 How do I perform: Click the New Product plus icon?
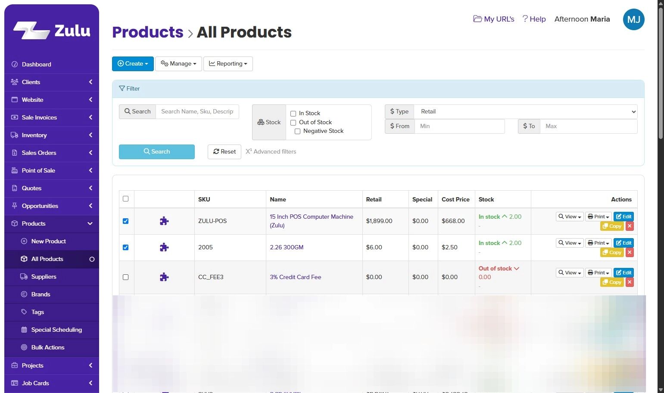pyautogui.click(x=24, y=241)
